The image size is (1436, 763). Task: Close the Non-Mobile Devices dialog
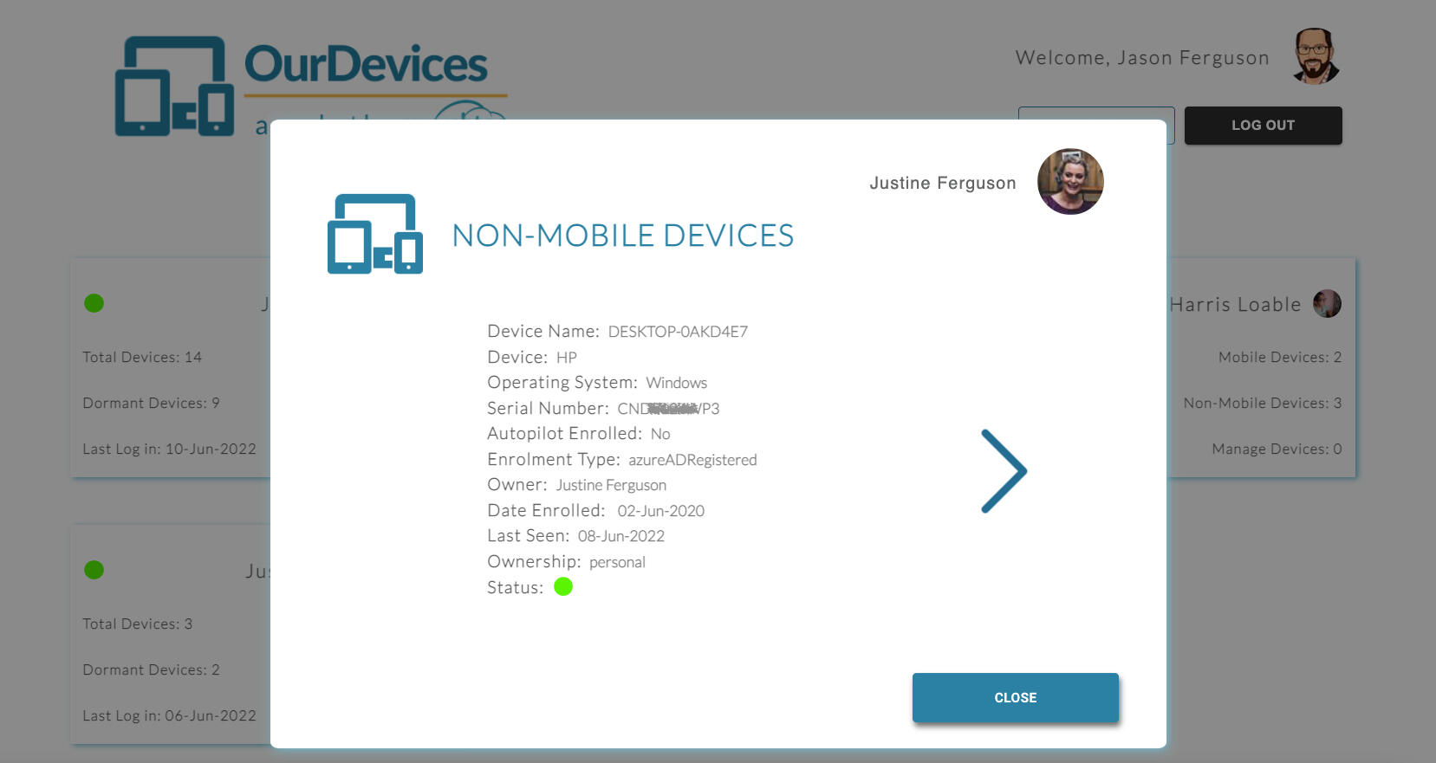point(1015,697)
